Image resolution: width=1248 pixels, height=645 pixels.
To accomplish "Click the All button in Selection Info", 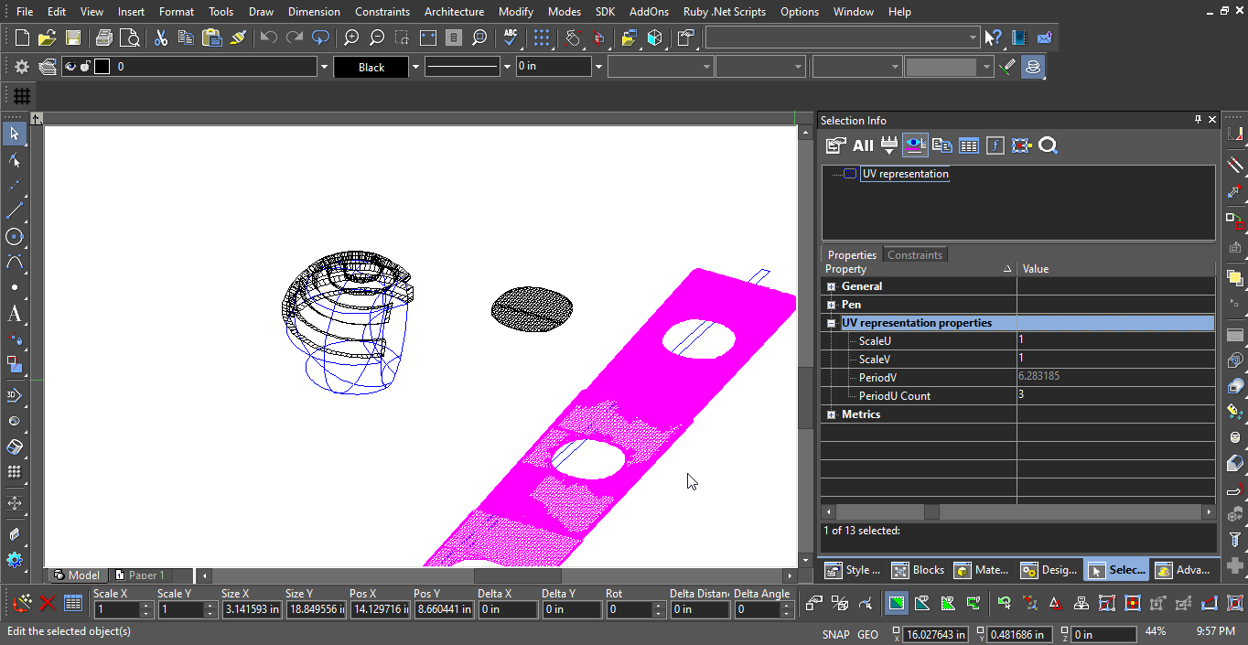I will pyautogui.click(x=863, y=145).
